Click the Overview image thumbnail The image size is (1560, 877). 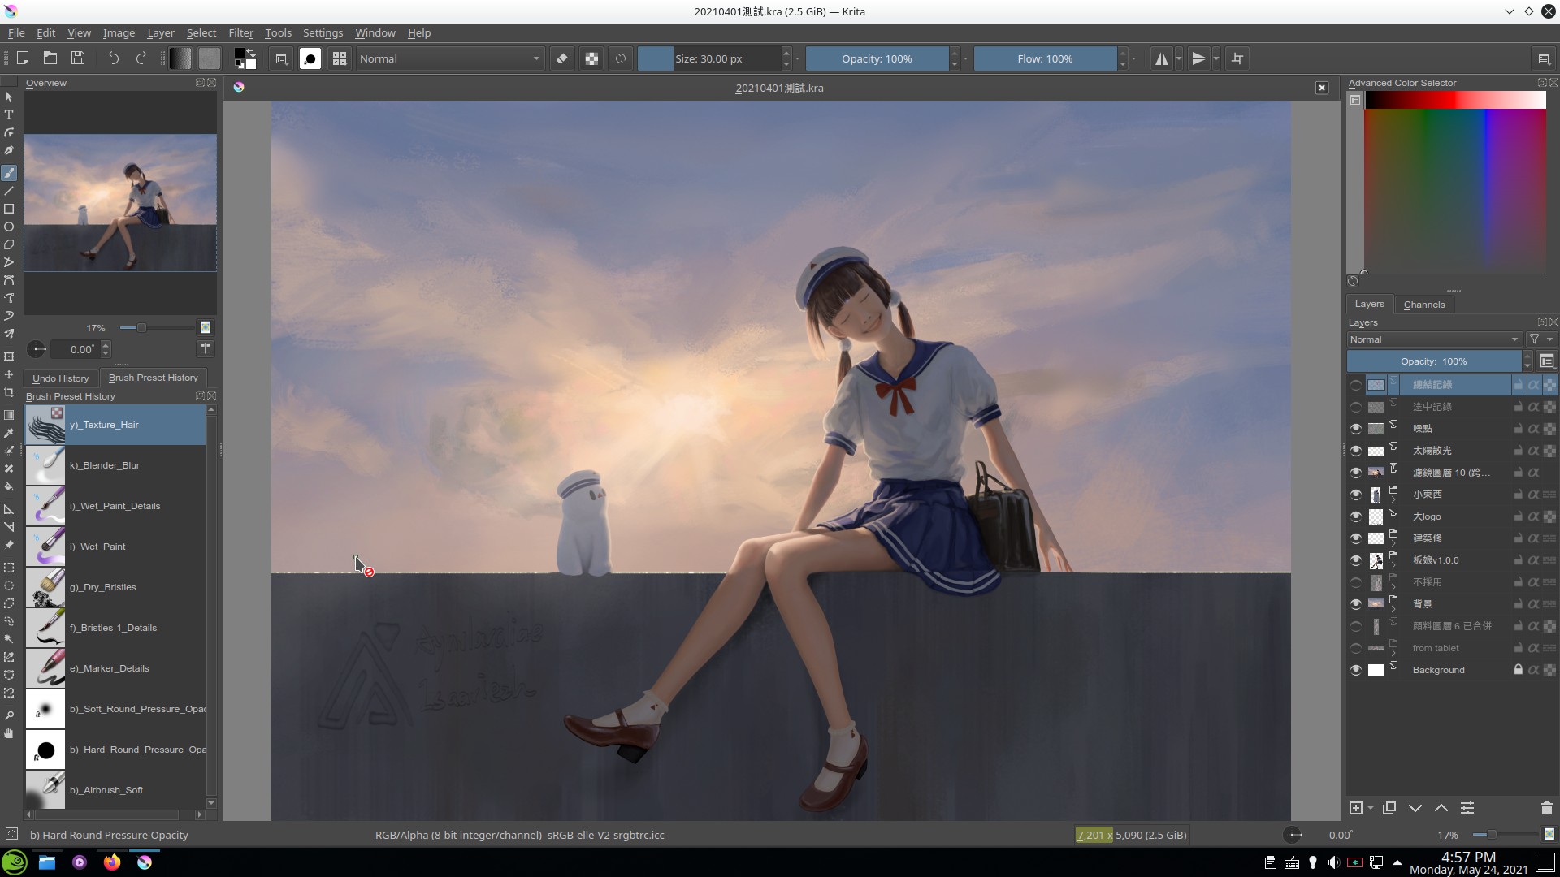pyautogui.click(x=120, y=203)
